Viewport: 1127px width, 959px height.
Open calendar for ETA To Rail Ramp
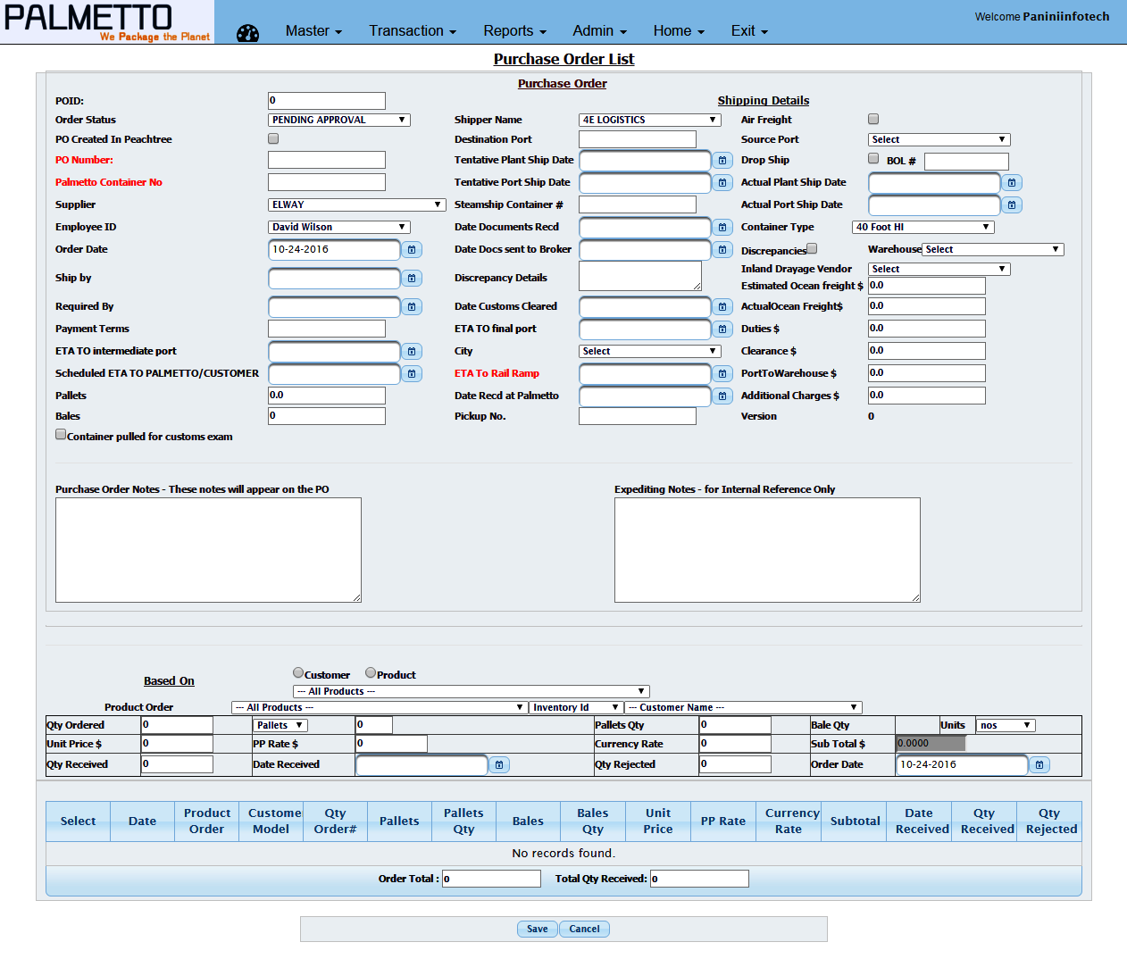coord(722,374)
